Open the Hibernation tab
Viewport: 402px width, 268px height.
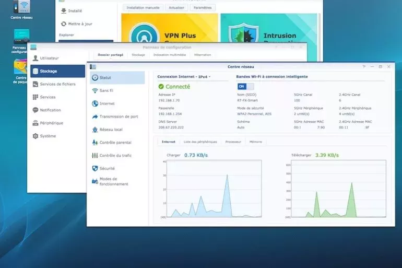(203, 55)
